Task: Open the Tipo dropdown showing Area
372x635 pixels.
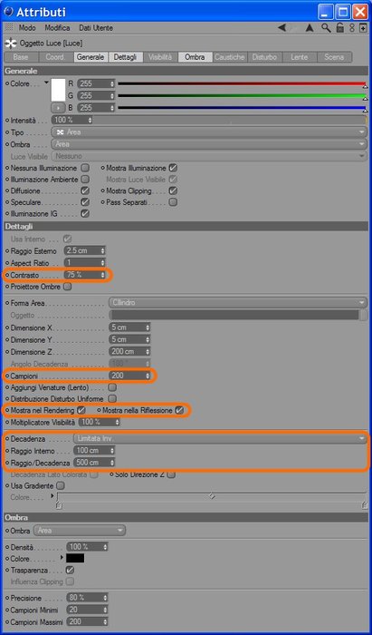Action: click(x=209, y=132)
